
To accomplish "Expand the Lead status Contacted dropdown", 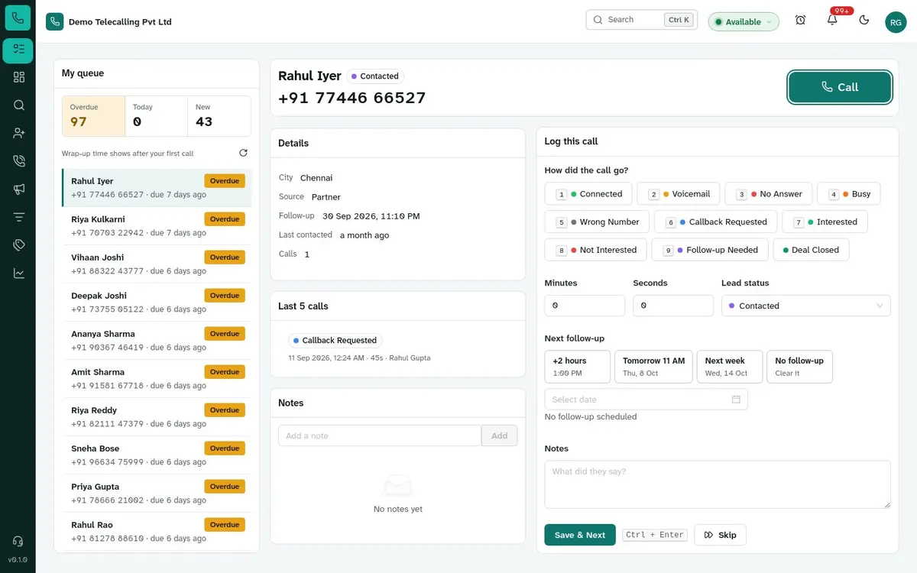I will (x=806, y=306).
